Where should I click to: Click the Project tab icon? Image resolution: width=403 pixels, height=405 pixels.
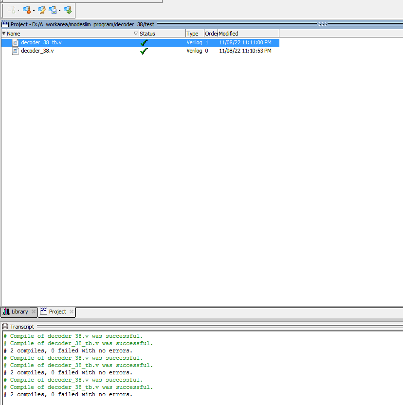pyautogui.click(x=43, y=311)
